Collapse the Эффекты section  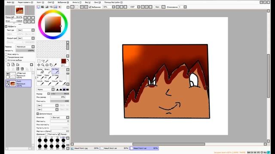6,27
